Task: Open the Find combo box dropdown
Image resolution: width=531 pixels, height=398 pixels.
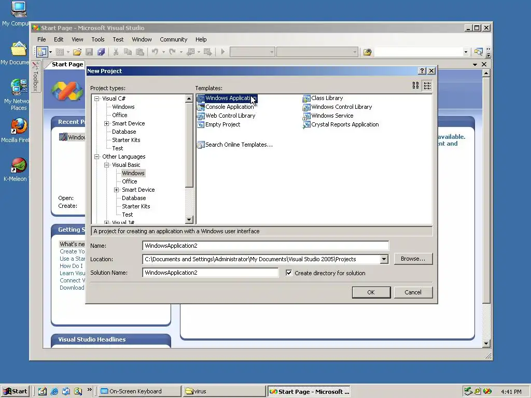Action: (466, 52)
